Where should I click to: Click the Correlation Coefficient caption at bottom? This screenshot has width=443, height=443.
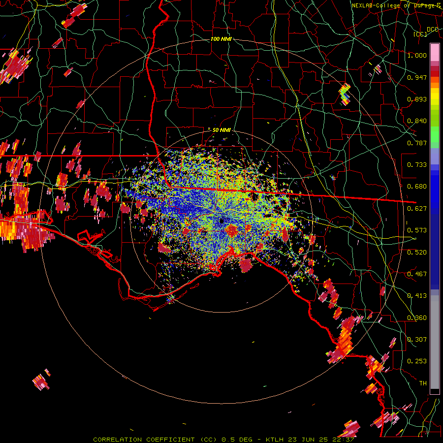(x=223, y=440)
